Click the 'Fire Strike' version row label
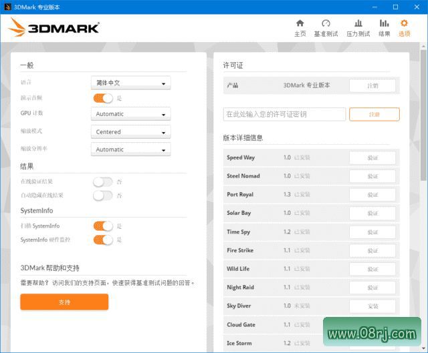The height and width of the screenshot is (353, 428). 240,250
